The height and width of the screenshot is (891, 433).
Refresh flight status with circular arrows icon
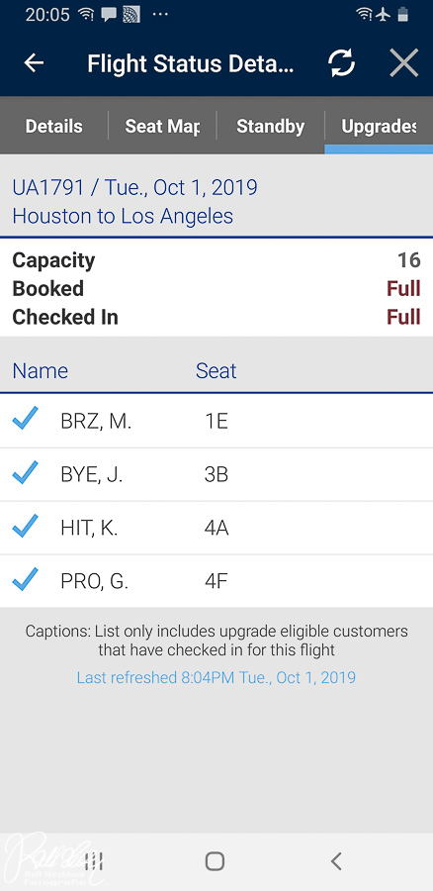click(342, 63)
